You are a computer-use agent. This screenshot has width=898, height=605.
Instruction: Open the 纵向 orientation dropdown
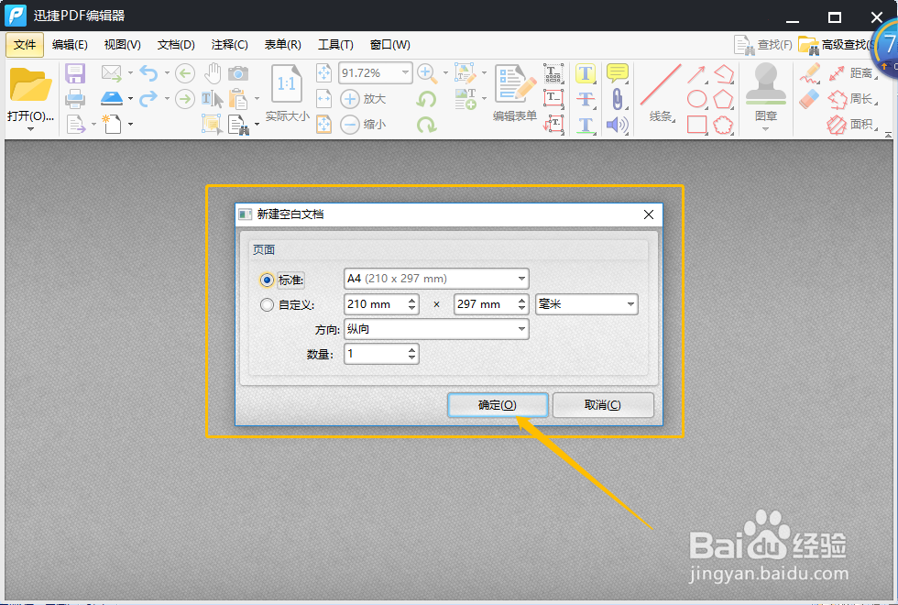436,329
